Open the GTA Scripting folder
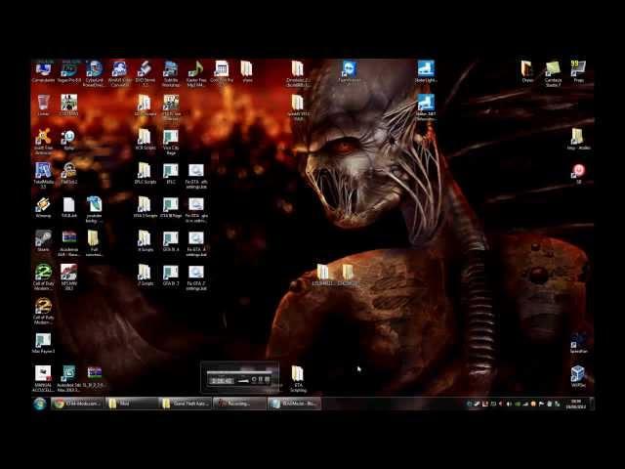 point(298,378)
